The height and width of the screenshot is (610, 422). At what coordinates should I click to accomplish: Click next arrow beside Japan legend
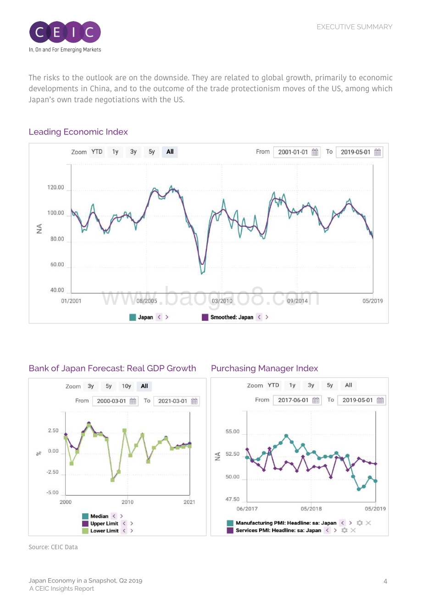167,317
